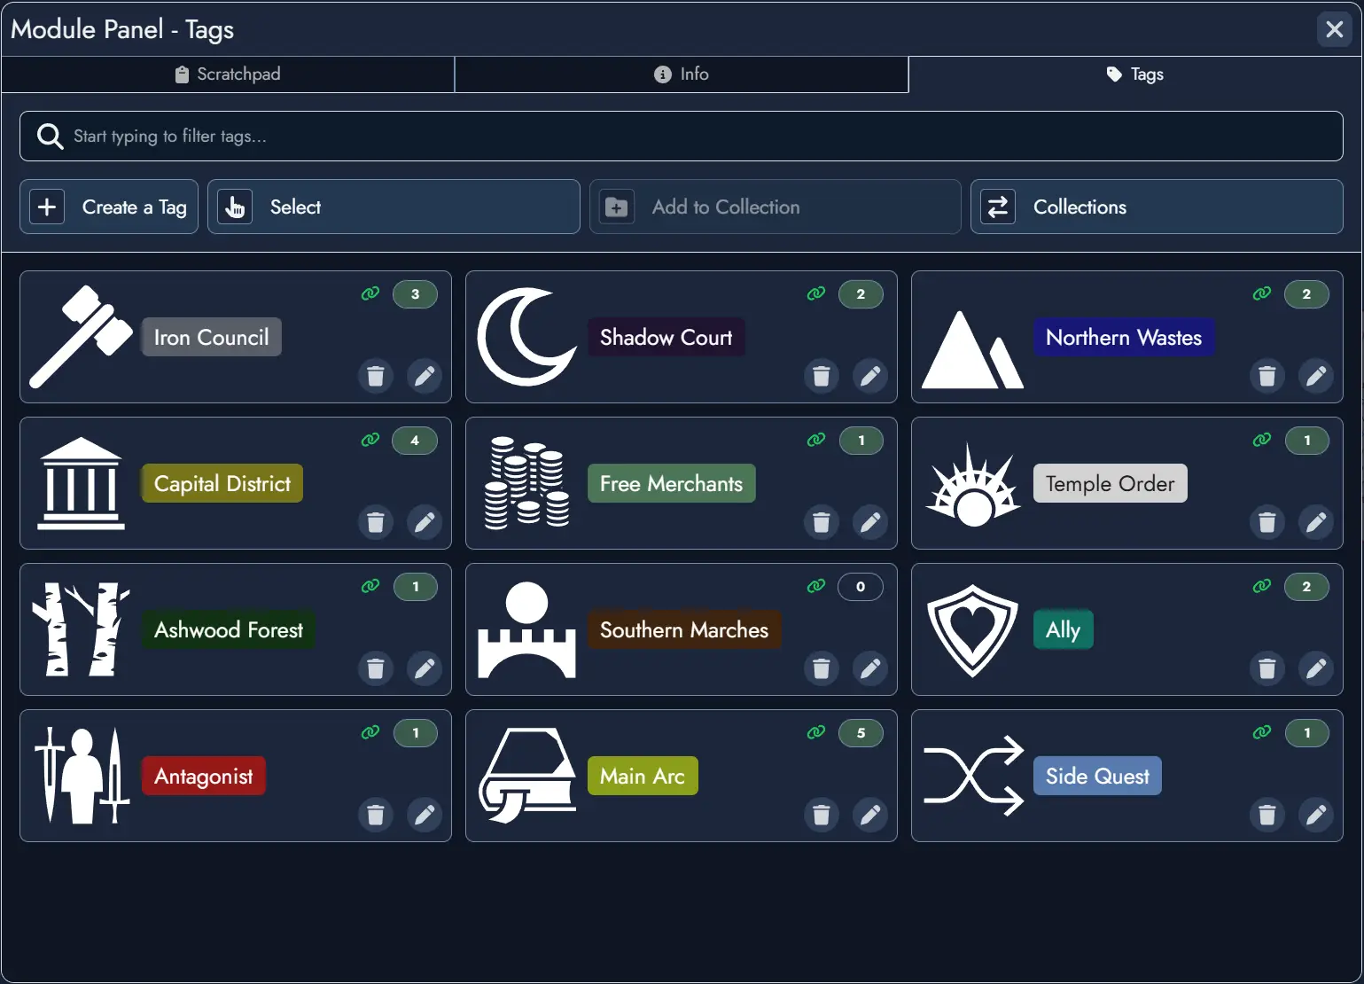Image resolution: width=1364 pixels, height=984 pixels.
Task: Click the coin stacks Free Merchants icon
Action: pos(526,483)
